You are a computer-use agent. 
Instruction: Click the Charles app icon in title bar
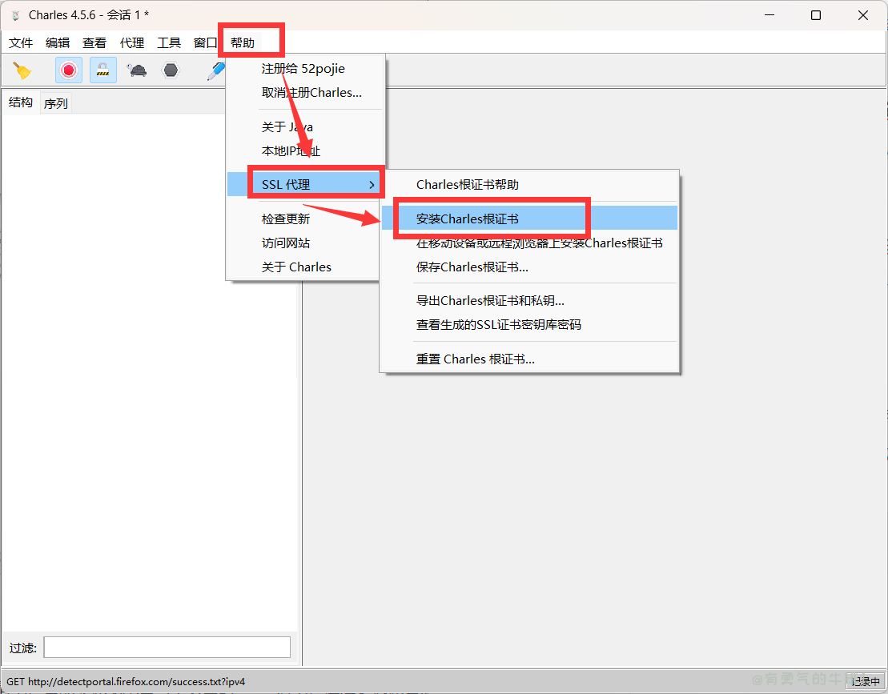coord(15,15)
